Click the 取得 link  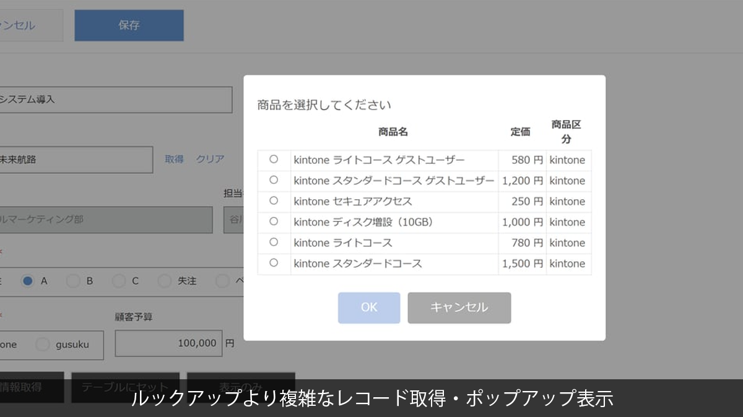click(174, 159)
